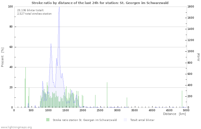201x129 pixels.
Task: Click the '2,527 total strokes station' text
Action: click(x=34, y=14)
